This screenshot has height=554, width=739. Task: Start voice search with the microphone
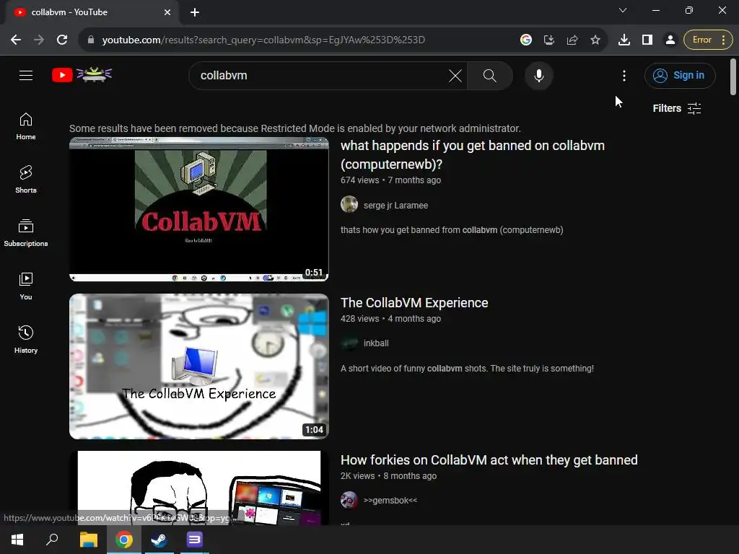(x=538, y=75)
